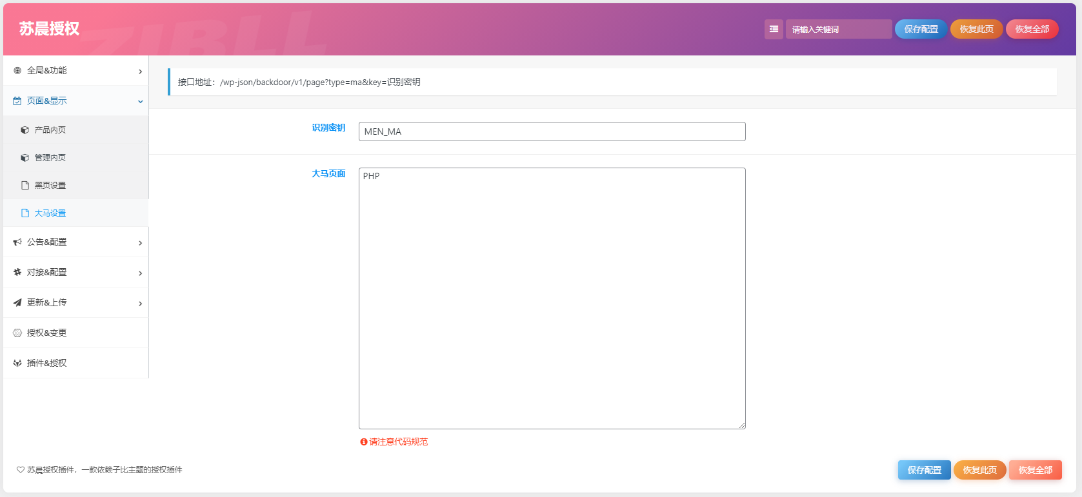Collapse the 页面&显示 chevron
Screen dimensions: 1082x497
click(140, 102)
